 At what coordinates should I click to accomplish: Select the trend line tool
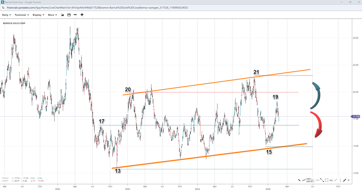pyautogui.click(x=322, y=180)
